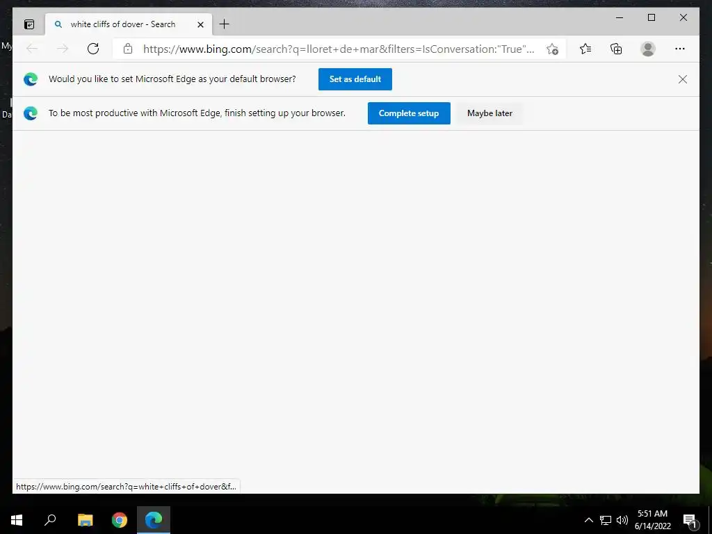Go forward using the right arrow
The width and height of the screenshot is (712, 534).
(x=63, y=49)
